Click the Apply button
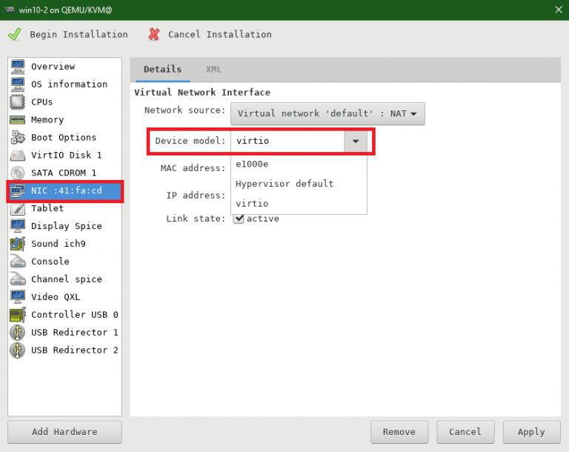The height and width of the screenshot is (452, 569). tap(530, 432)
